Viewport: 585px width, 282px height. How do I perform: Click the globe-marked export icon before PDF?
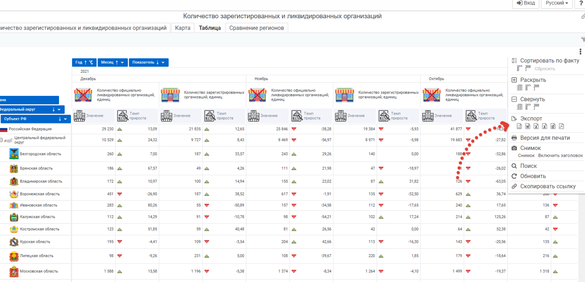point(553,126)
